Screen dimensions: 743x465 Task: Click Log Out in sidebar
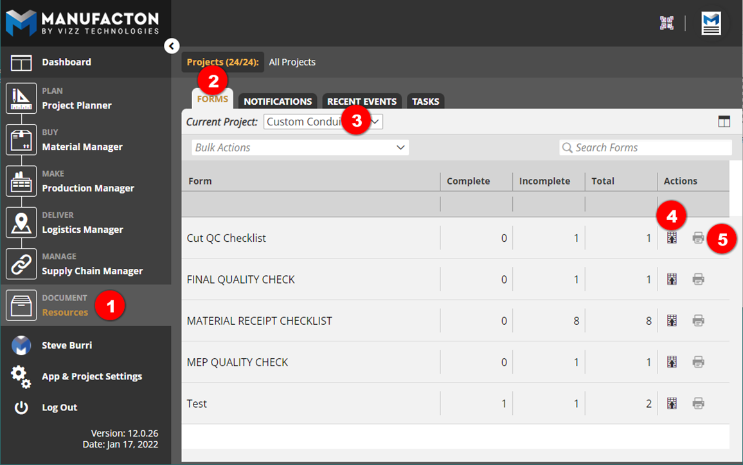[x=59, y=408]
